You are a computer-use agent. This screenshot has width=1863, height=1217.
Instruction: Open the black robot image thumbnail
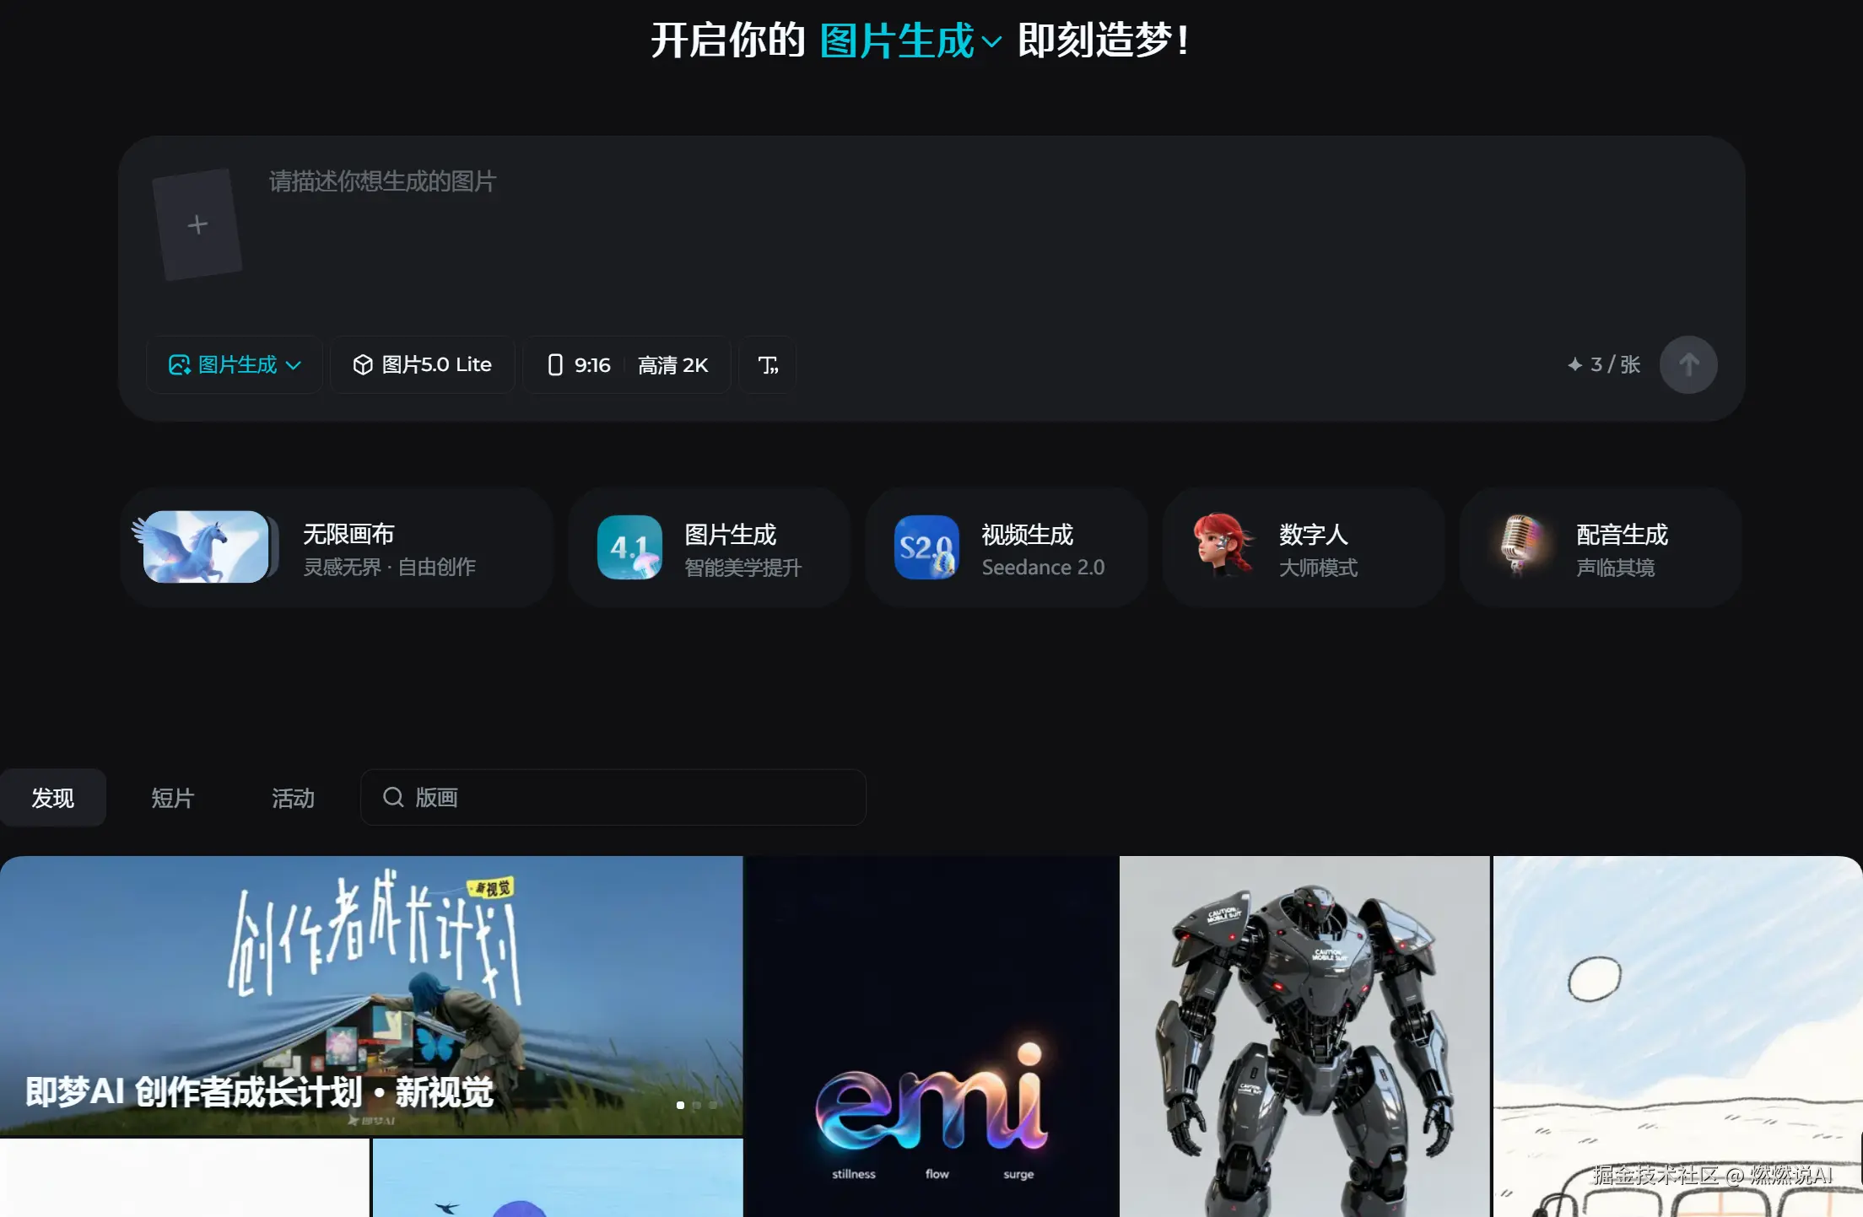(1304, 1037)
